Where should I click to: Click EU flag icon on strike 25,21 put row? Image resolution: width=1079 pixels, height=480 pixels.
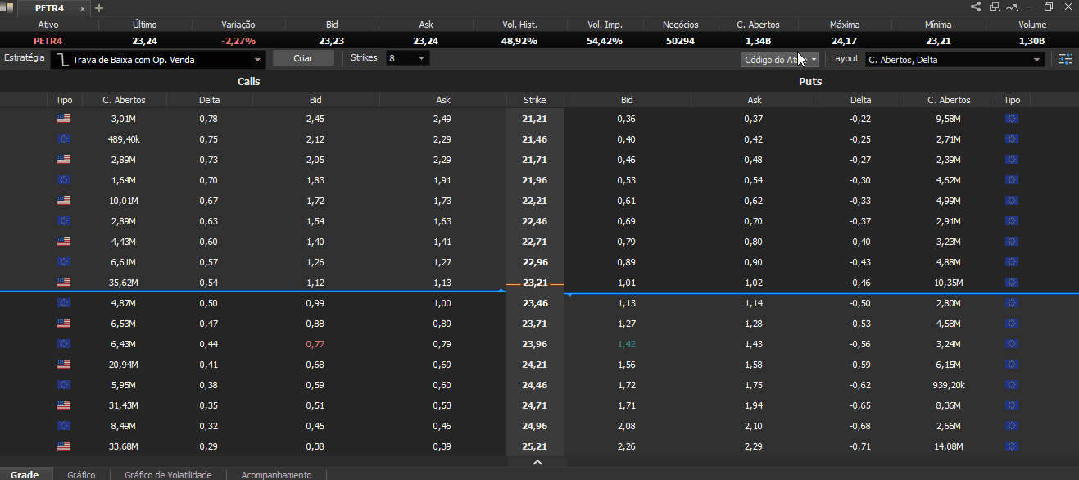pyautogui.click(x=1012, y=446)
